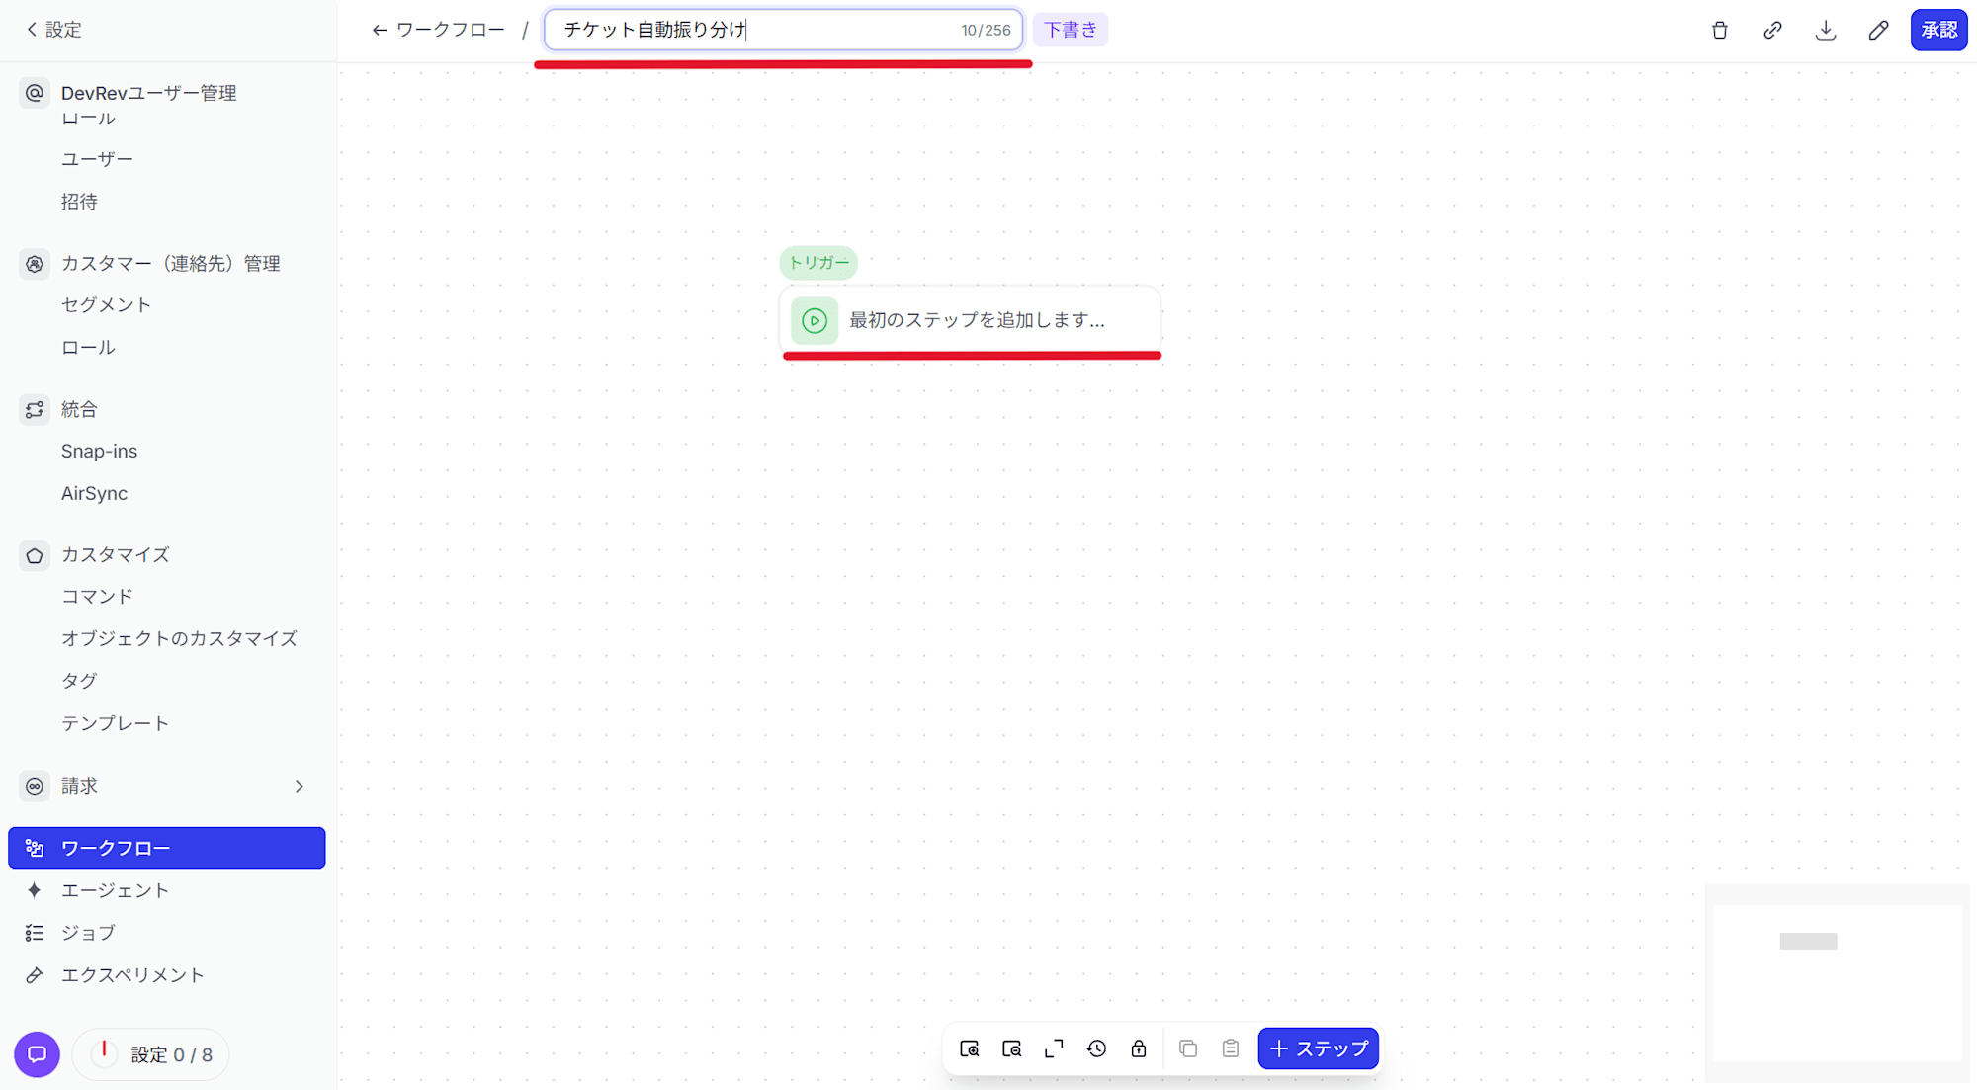This screenshot has width=1977, height=1090.
Task: Select エージェント in the sidebar
Action: click(x=115, y=889)
